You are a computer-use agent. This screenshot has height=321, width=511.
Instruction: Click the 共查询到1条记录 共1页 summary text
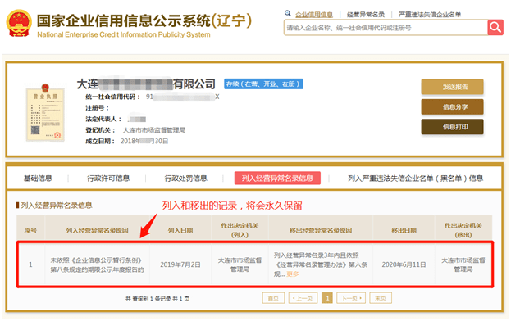tap(157, 299)
